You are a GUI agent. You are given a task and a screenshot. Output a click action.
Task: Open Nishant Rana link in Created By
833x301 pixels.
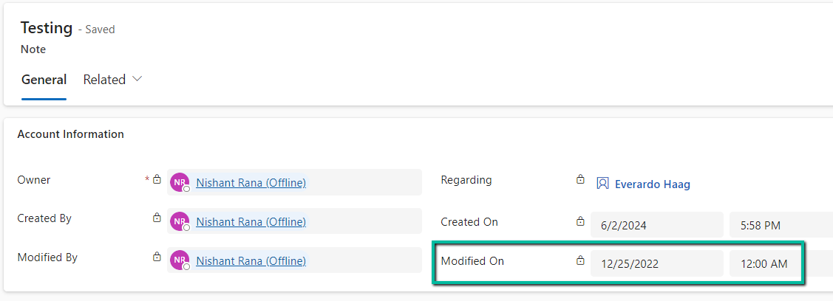click(x=251, y=221)
